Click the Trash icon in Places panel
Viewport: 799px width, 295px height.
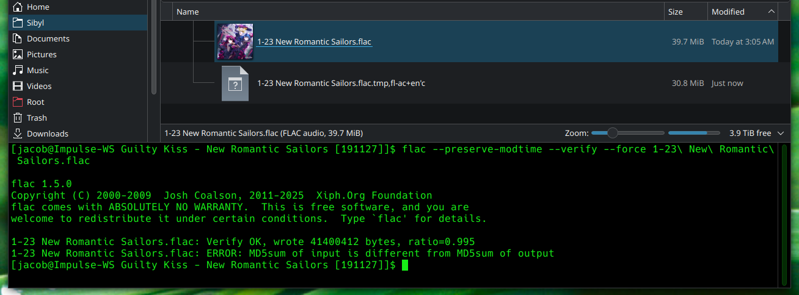[17, 118]
